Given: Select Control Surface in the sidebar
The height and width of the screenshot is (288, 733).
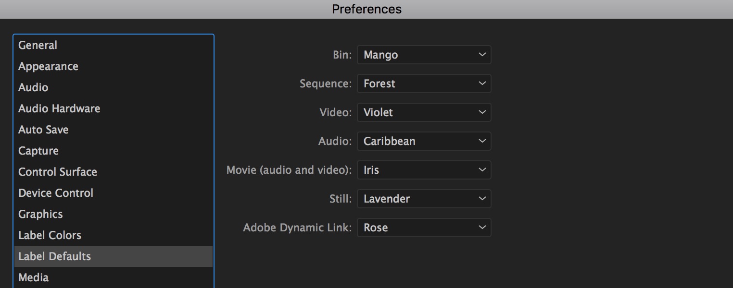Looking at the screenshot, I should (114, 172).
